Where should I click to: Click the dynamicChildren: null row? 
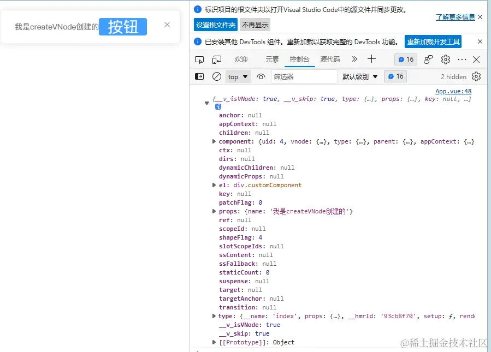tap(257, 168)
